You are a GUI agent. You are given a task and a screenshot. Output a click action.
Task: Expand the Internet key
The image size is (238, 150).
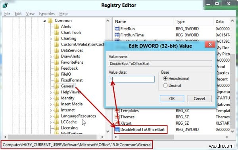click(51, 110)
